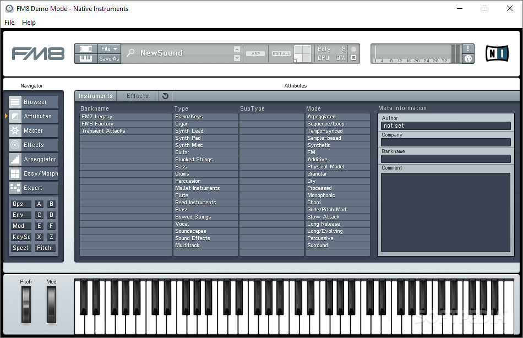Select the Synth Lead type
The width and height of the screenshot is (523, 338).
[205, 131]
